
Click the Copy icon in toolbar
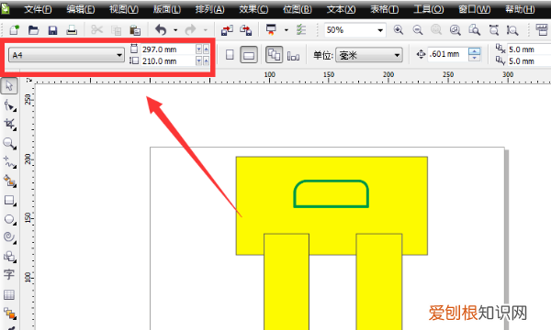116,30
